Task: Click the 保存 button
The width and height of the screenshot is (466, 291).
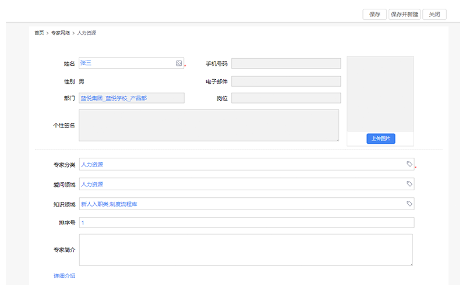Action: [x=375, y=15]
